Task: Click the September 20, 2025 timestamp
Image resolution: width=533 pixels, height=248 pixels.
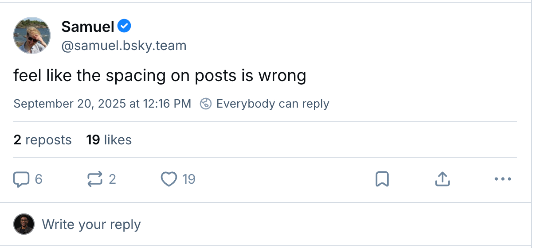Action: [102, 104]
